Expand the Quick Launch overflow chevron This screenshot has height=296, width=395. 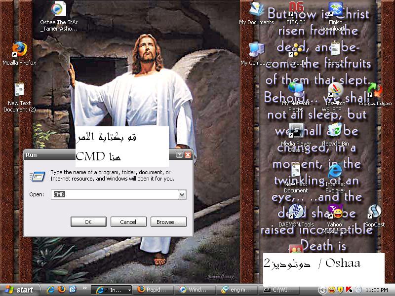tap(85, 288)
